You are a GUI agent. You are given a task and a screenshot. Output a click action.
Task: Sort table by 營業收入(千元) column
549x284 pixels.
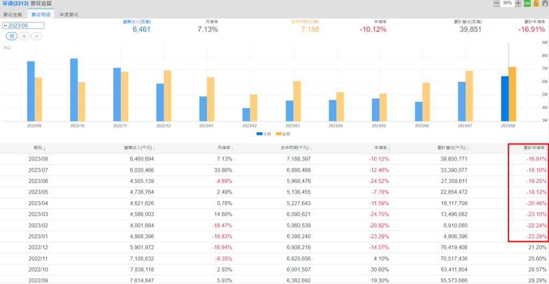pos(139,148)
